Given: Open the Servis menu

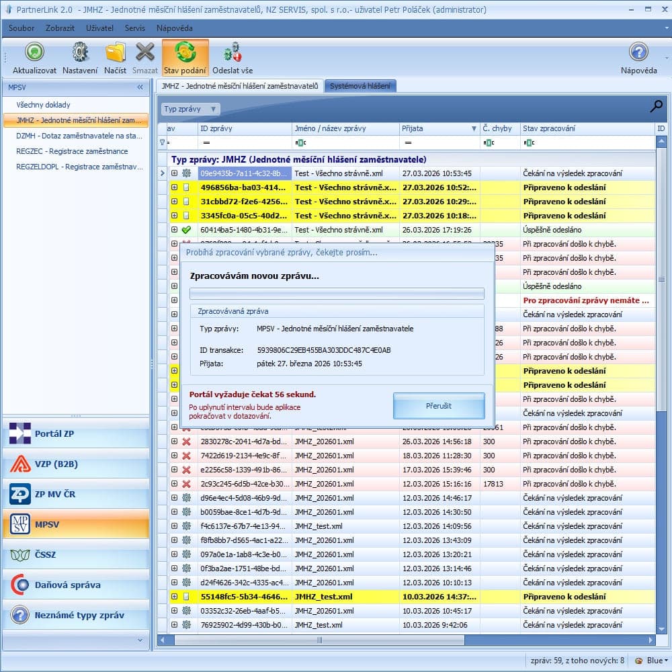Looking at the screenshot, I should click(x=135, y=28).
